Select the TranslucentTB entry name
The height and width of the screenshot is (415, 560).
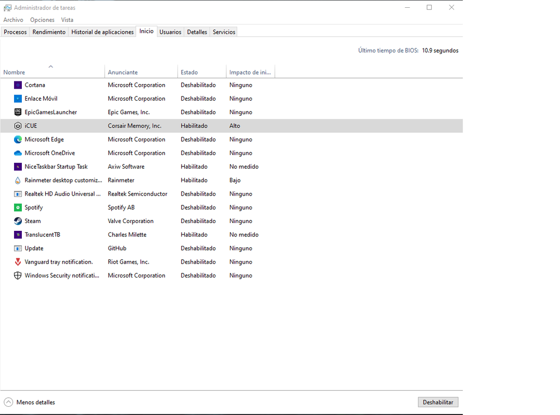click(x=42, y=234)
